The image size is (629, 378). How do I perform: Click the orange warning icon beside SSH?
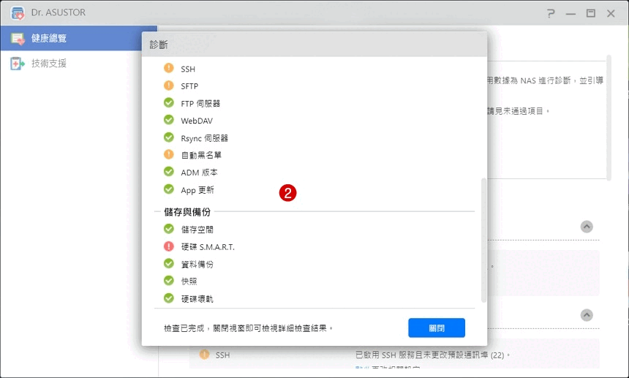(169, 68)
